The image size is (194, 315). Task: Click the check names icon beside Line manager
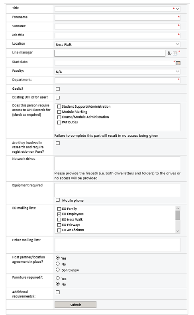(169, 53)
